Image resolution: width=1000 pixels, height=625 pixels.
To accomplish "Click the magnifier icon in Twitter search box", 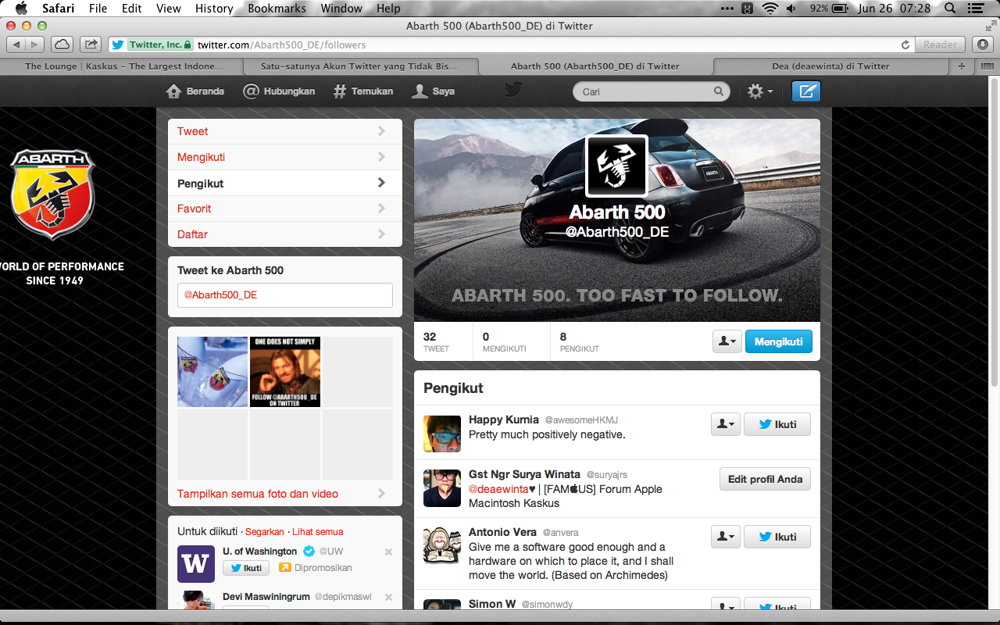I will coord(718,91).
